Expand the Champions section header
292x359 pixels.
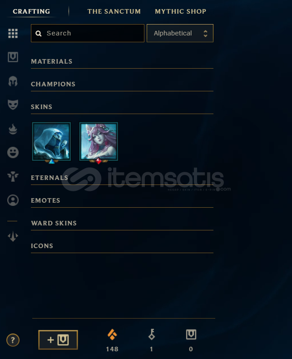(122, 84)
